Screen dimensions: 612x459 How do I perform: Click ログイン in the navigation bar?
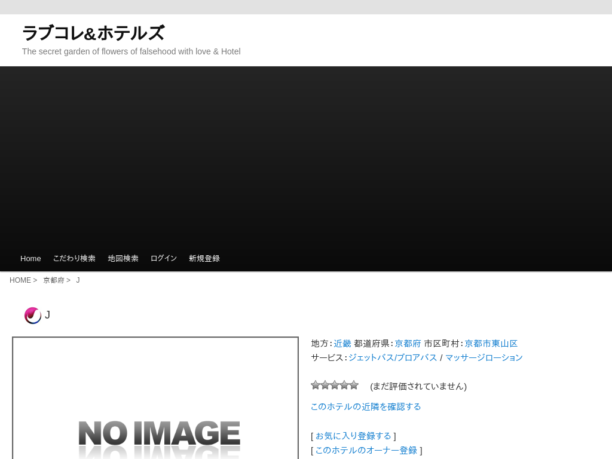pos(164,259)
